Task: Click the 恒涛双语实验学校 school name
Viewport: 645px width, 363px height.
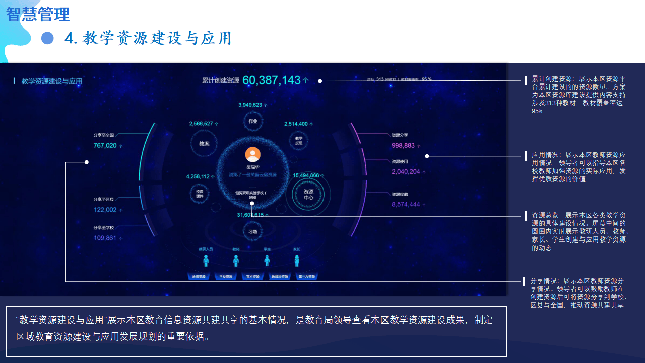Action: (252, 193)
